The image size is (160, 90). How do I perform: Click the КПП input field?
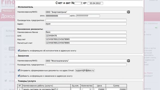pos(88,16)
